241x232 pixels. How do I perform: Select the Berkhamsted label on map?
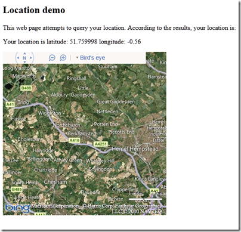(82, 134)
